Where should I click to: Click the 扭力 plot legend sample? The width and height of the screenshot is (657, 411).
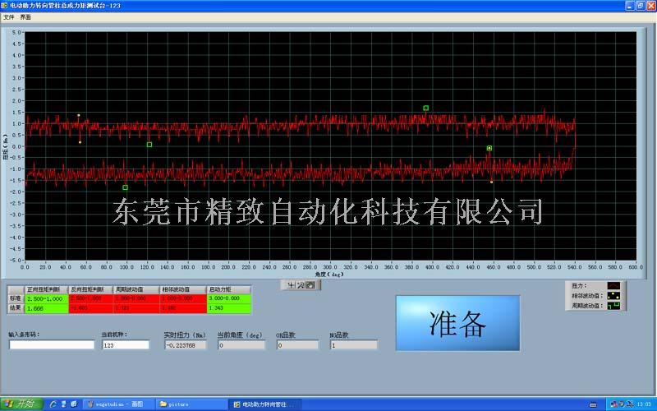pyautogui.click(x=613, y=285)
